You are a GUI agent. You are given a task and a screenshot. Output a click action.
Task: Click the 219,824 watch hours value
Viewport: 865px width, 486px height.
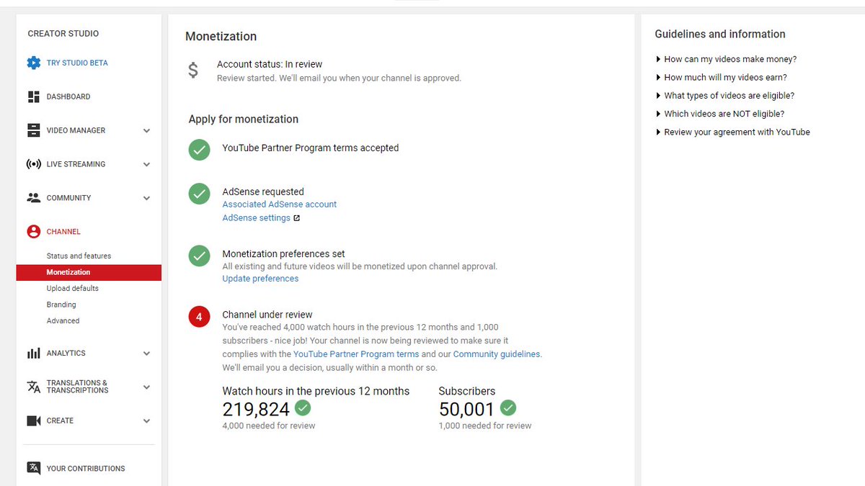click(x=256, y=409)
